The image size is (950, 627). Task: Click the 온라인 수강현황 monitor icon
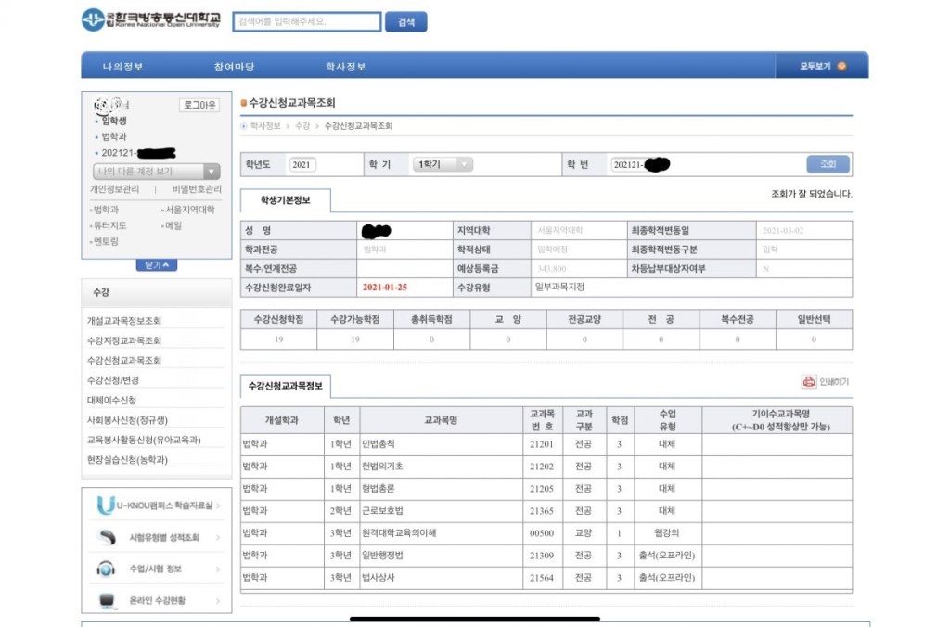108,600
